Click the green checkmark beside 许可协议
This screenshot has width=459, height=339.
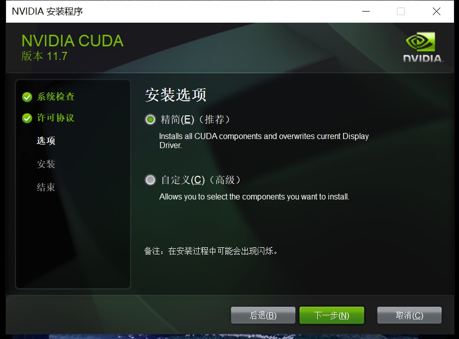coord(27,118)
